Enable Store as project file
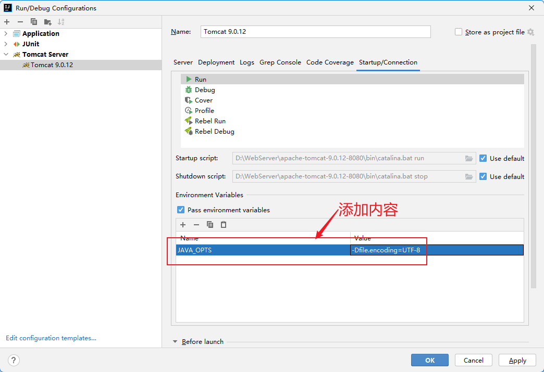This screenshot has width=544, height=372. pos(459,32)
